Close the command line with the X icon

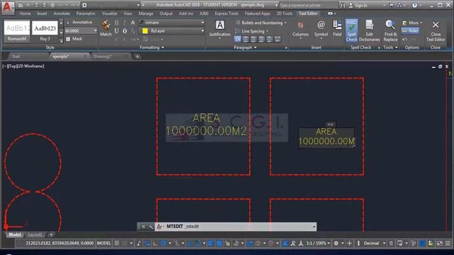[x=143, y=227]
